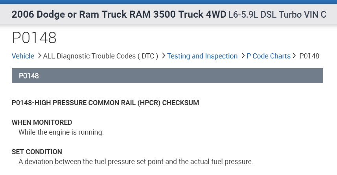Click the chevron before Testing and Inspection
The width and height of the screenshot is (337, 175).
(163, 56)
